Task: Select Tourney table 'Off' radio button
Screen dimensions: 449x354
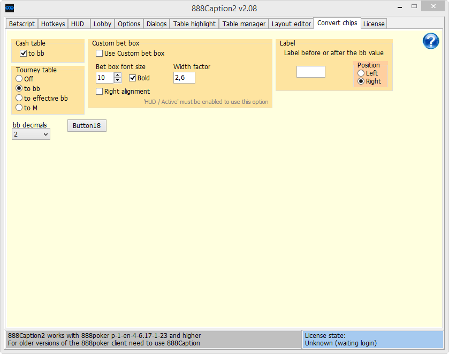Action: tap(19, 79)
